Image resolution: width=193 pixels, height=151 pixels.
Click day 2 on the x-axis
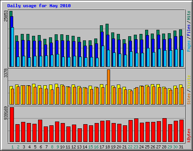(18, 147)
